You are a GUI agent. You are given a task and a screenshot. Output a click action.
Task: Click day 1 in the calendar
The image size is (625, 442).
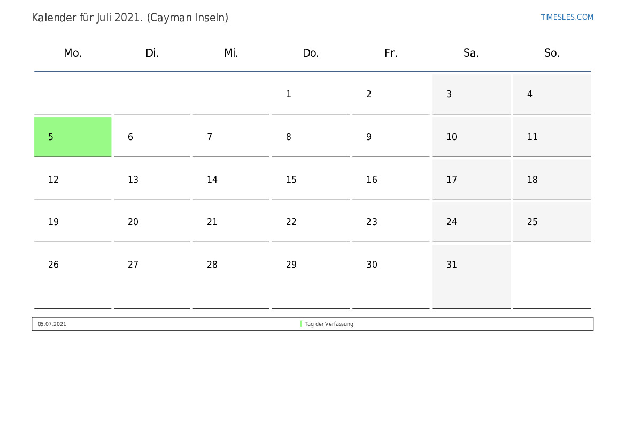pyautogui.click(x=311, y=94)
